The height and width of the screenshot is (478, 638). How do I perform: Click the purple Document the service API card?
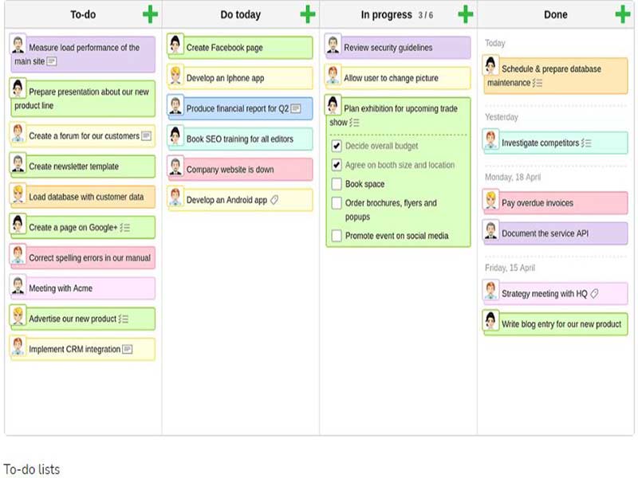555,233
